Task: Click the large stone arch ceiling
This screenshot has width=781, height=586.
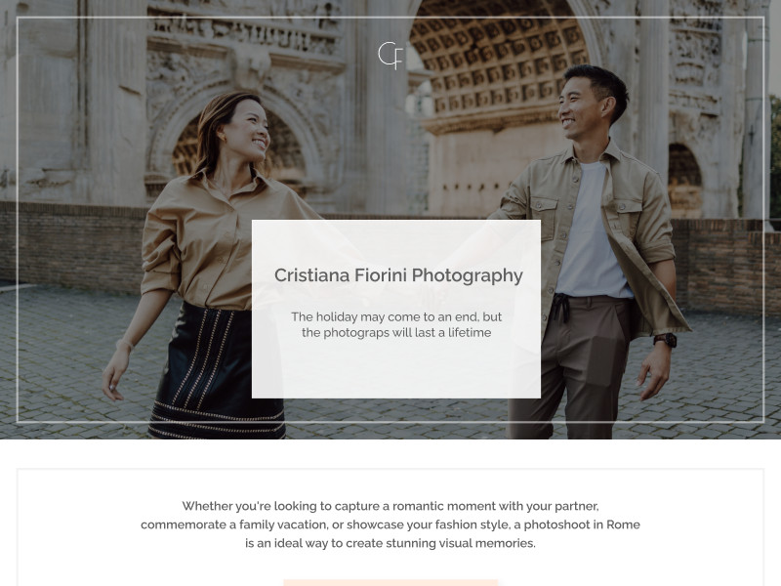Action: [x=498, y=55]
